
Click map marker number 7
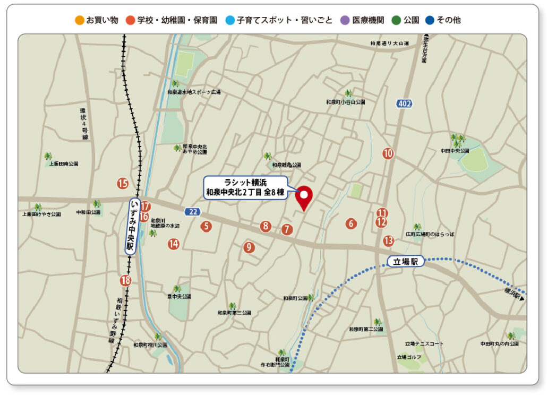click(x=287, y=229)
